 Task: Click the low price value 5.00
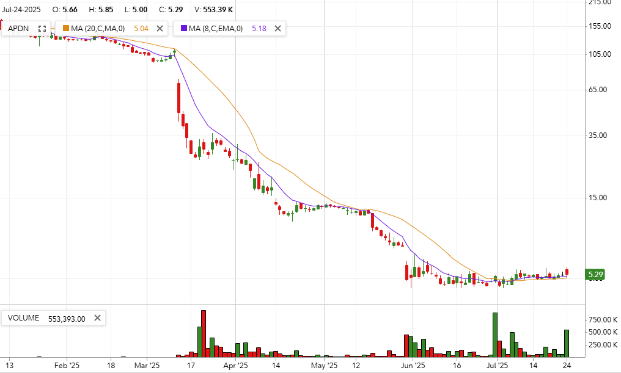(139, 10)
